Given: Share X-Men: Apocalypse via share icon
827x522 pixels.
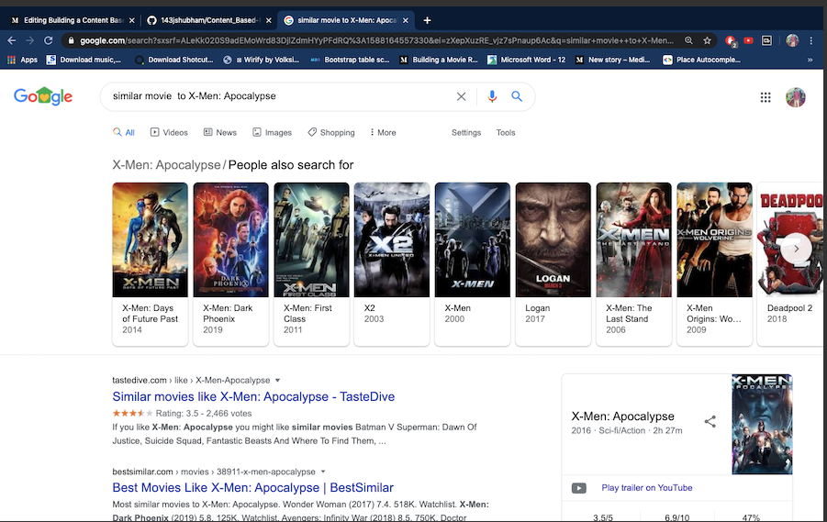Looking at the screenshot, I should pos(710,421).
